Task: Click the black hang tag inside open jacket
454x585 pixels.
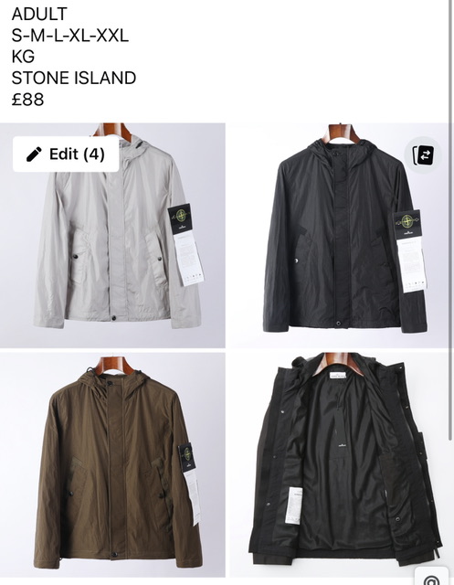Action: click(x=343, y=429)
